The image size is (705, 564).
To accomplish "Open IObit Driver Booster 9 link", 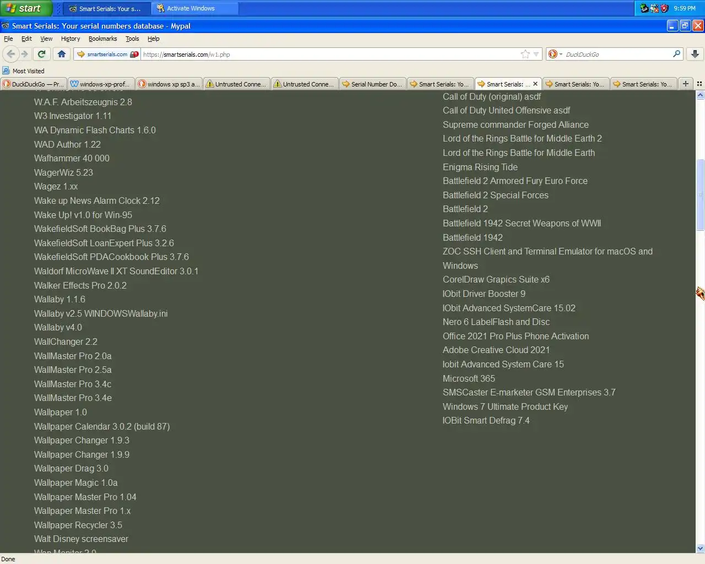I will coord(484,294).
